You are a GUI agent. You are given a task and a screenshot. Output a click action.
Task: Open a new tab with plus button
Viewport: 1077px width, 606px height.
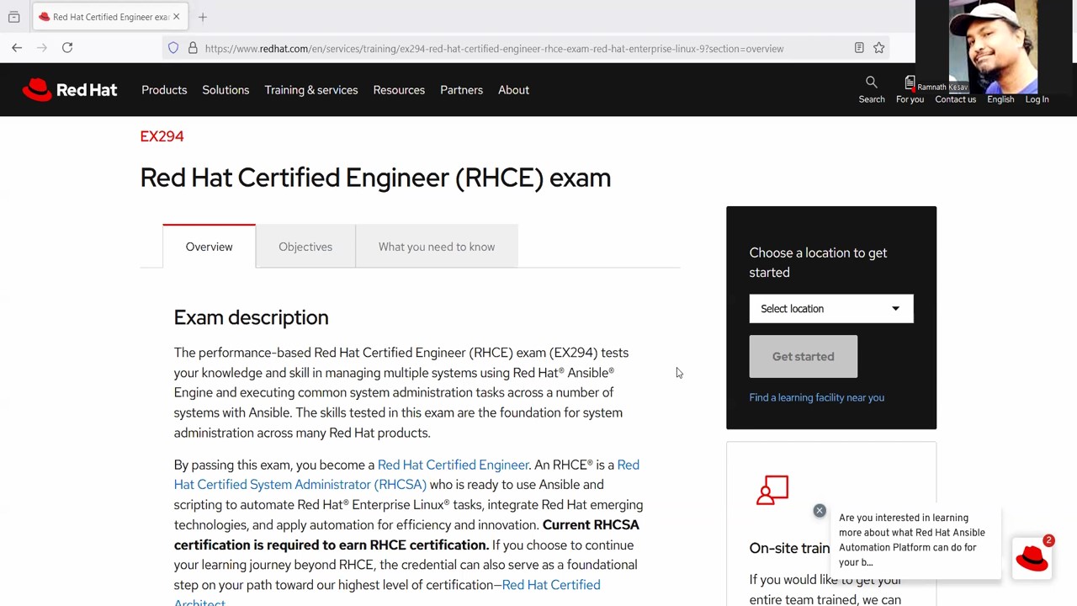[x=202, y=17]
